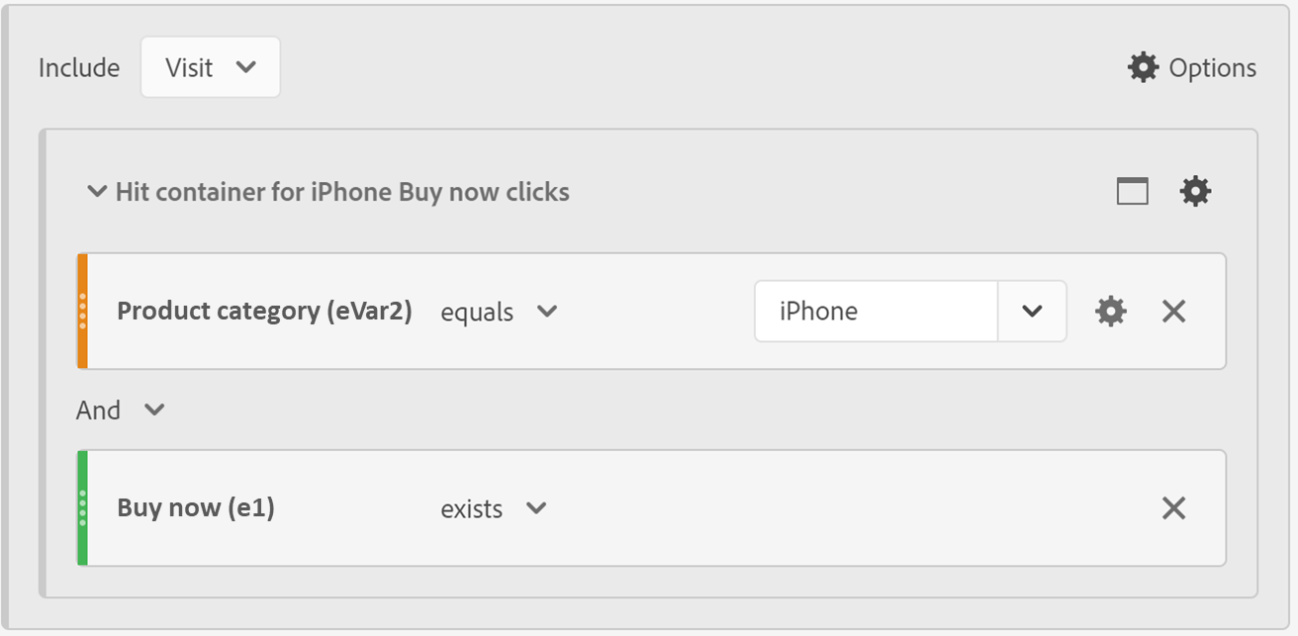Click the green drag handle on Buy now row
Screen dimensions: 1298x636
coord(82,507)
